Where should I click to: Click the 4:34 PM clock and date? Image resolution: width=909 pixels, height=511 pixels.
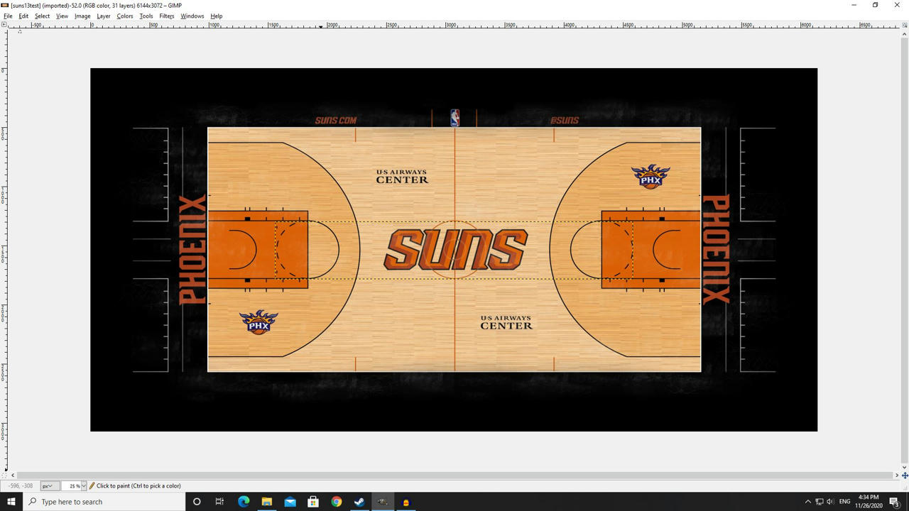tap(868, 502)
